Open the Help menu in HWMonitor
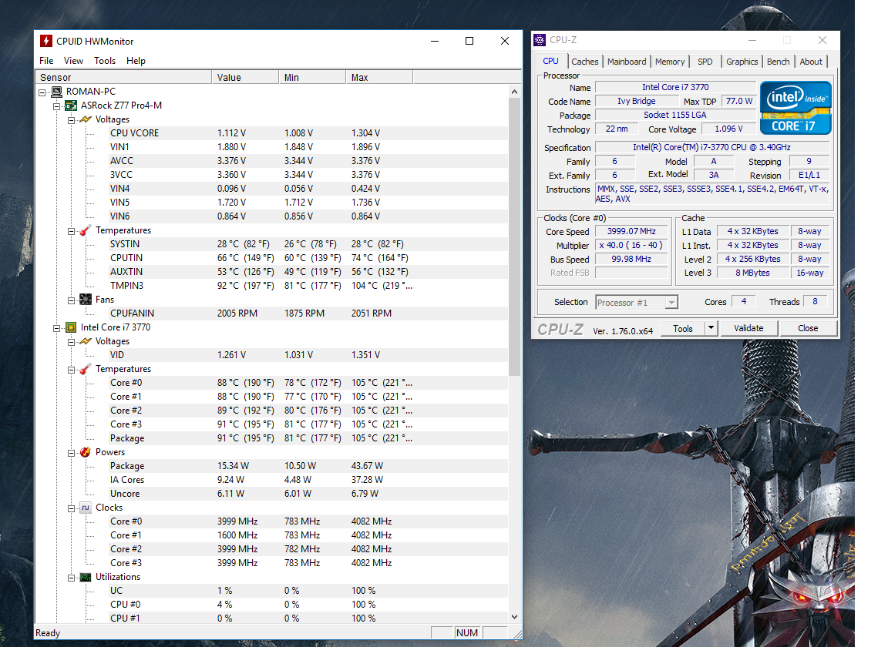Image resolution: width=888 pixels, height=647 pixels. tap(136, 61)
